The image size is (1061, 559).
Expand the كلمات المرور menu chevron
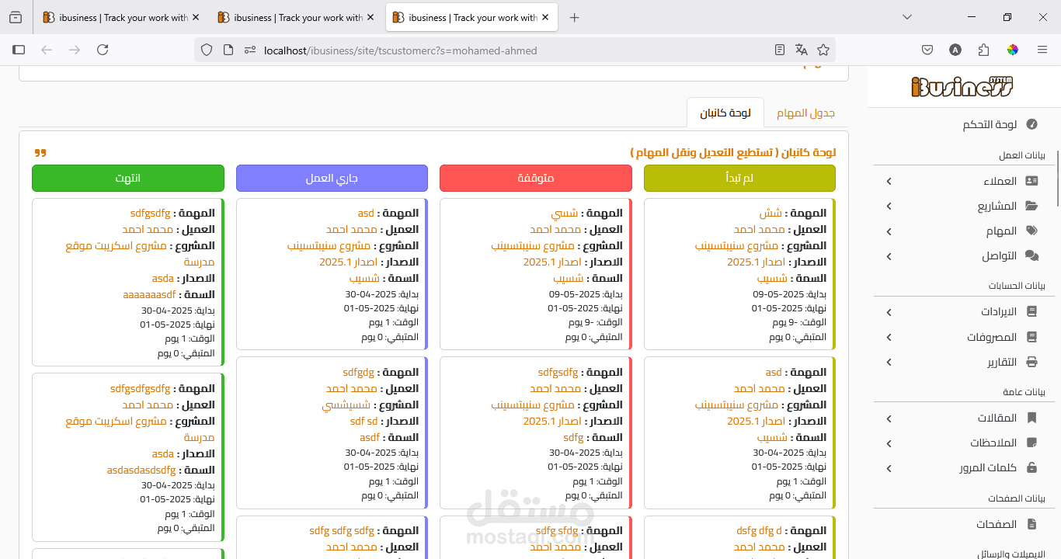click(889, 467)
